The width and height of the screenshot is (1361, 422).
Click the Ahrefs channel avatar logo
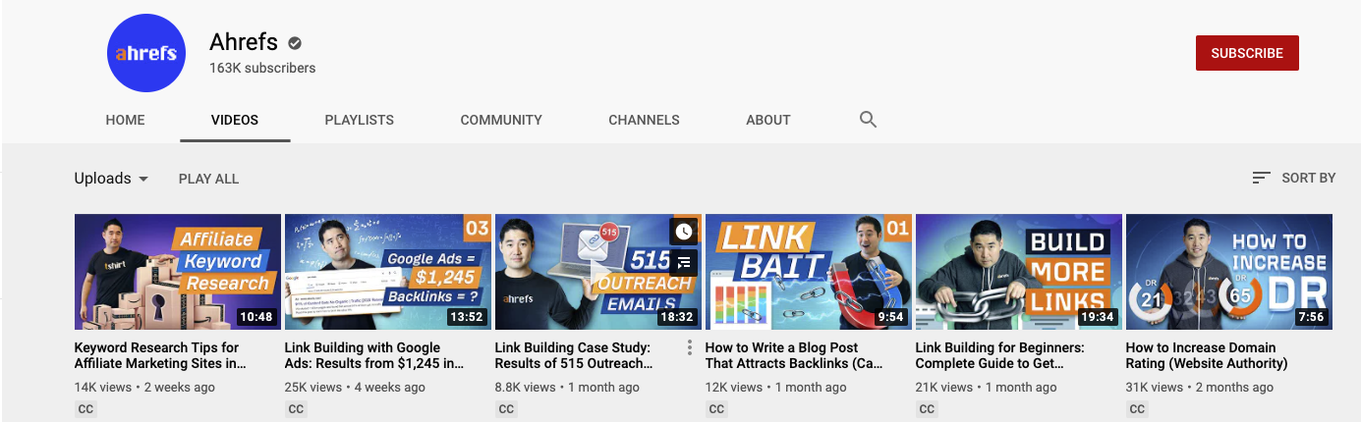pyautogui.click(x=145, y=53)
